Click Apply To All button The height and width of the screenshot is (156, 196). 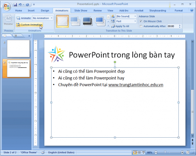tap(120, 26)
